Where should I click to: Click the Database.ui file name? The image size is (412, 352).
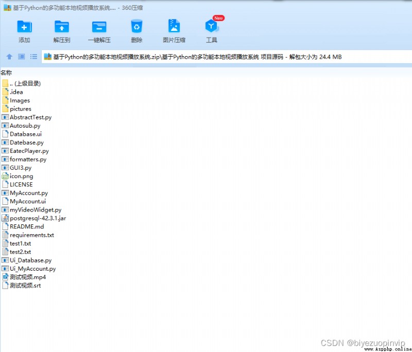pyautogui.click(x=26, y=134)
